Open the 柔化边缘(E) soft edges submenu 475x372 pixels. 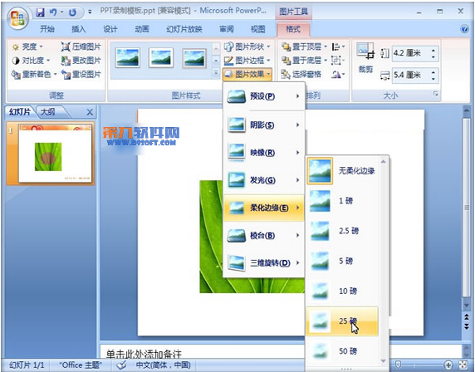coord(263,208)
